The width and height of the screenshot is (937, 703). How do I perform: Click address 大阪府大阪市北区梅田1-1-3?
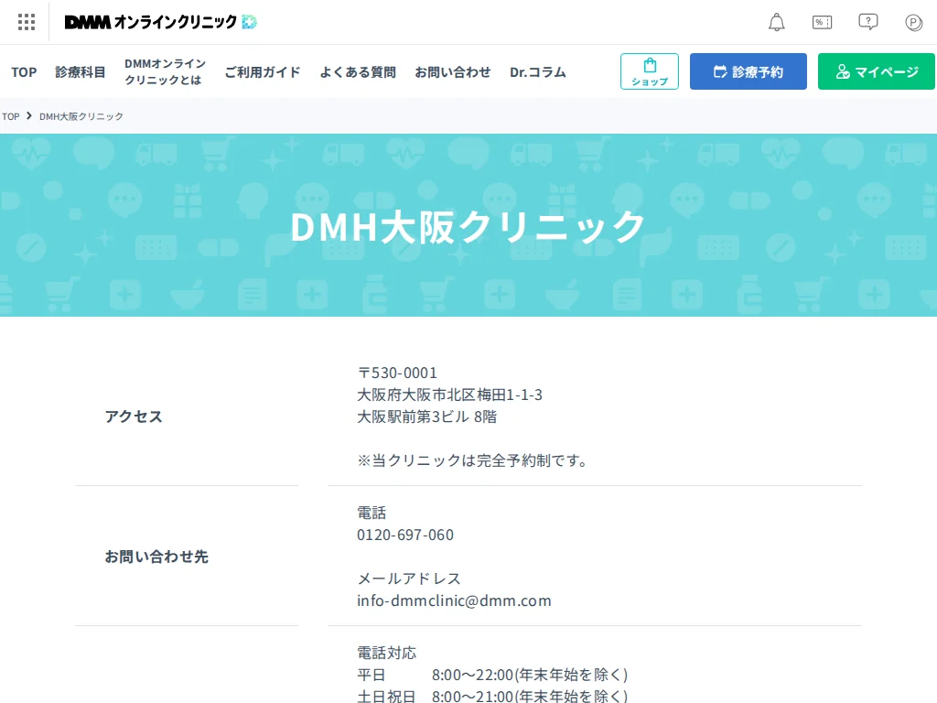coord(450,395)
